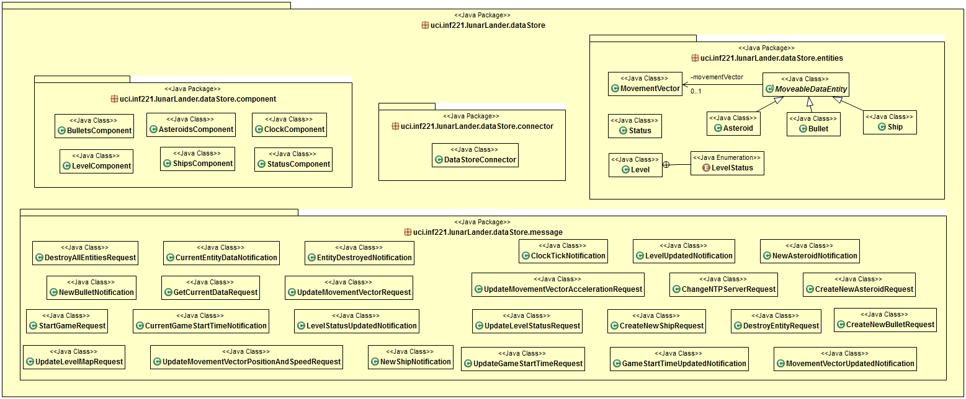
Task: Click the 0..1 multiplicity label
Action: pos(697,92)
